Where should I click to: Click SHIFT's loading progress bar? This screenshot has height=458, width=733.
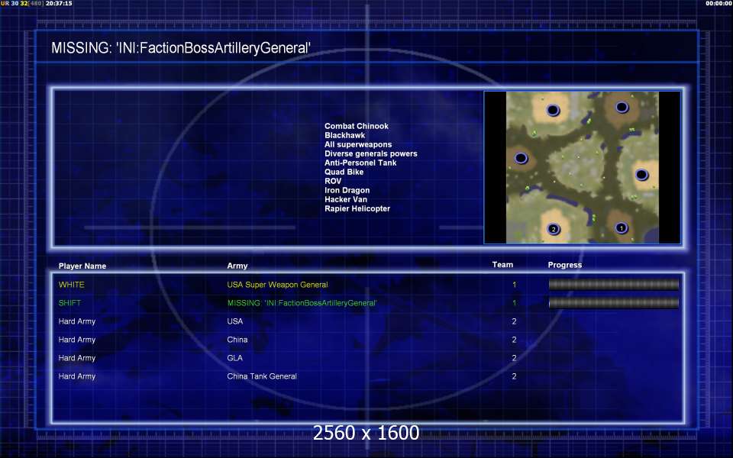pyautogui.click(x=613, y=303)
